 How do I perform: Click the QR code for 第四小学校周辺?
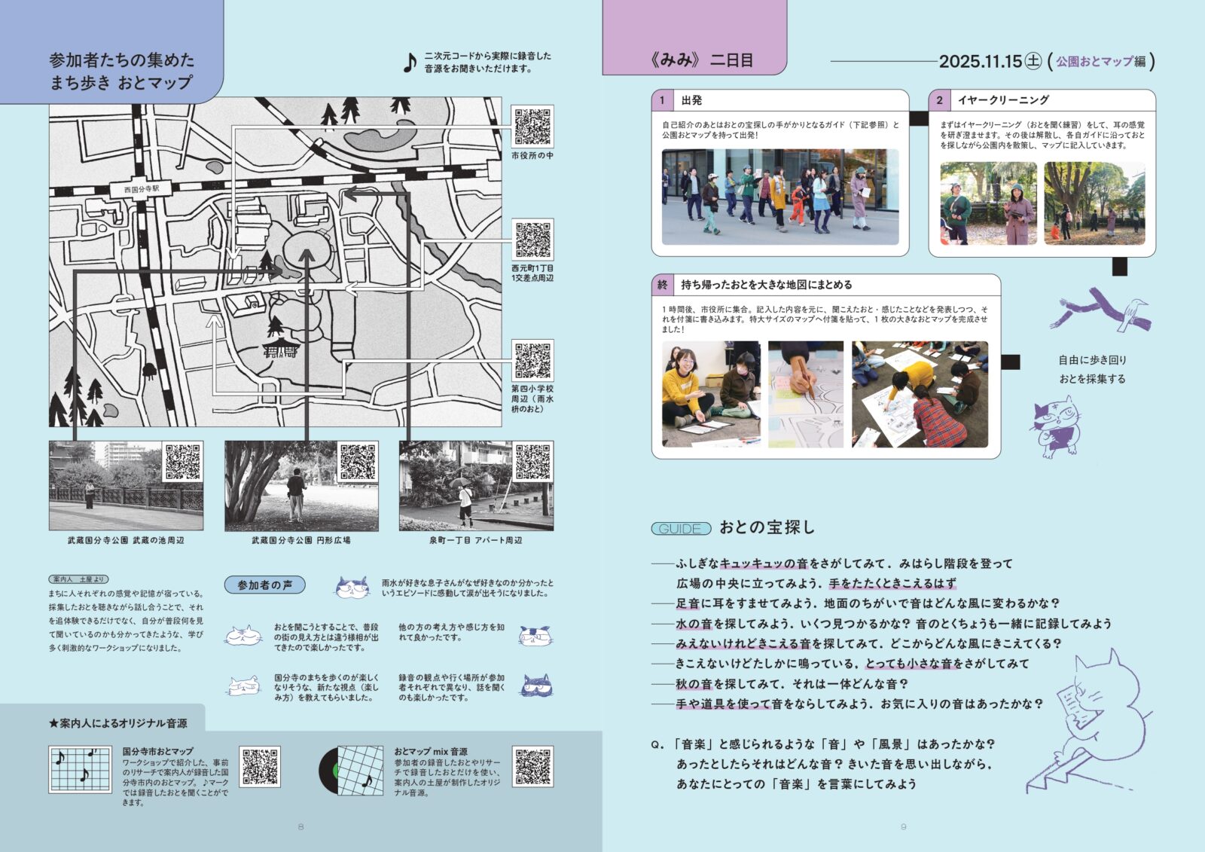click(532, 360)
